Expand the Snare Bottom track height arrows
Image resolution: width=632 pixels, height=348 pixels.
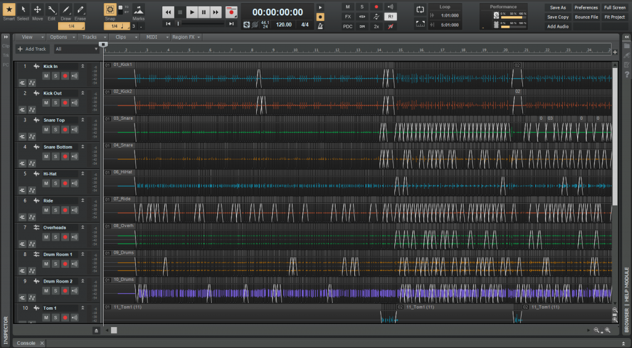[x=83, y=147]
